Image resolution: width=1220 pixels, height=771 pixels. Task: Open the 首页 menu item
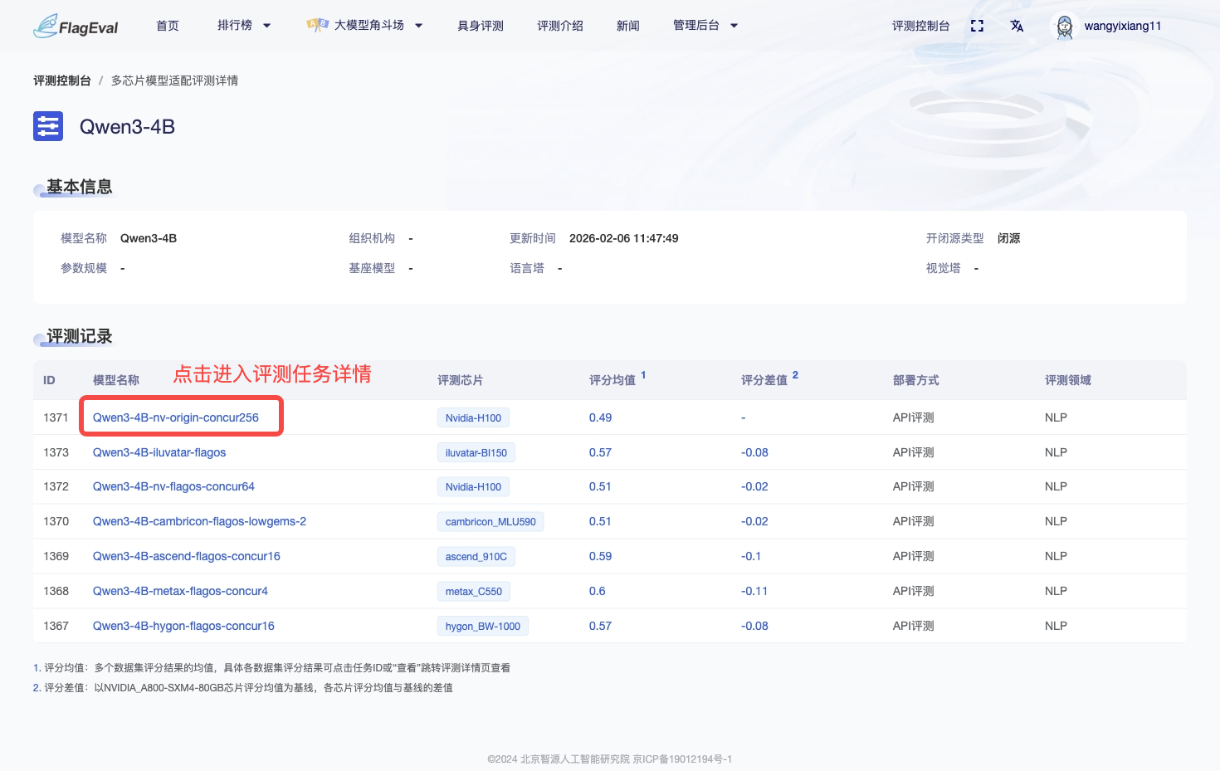pos(167,25)
